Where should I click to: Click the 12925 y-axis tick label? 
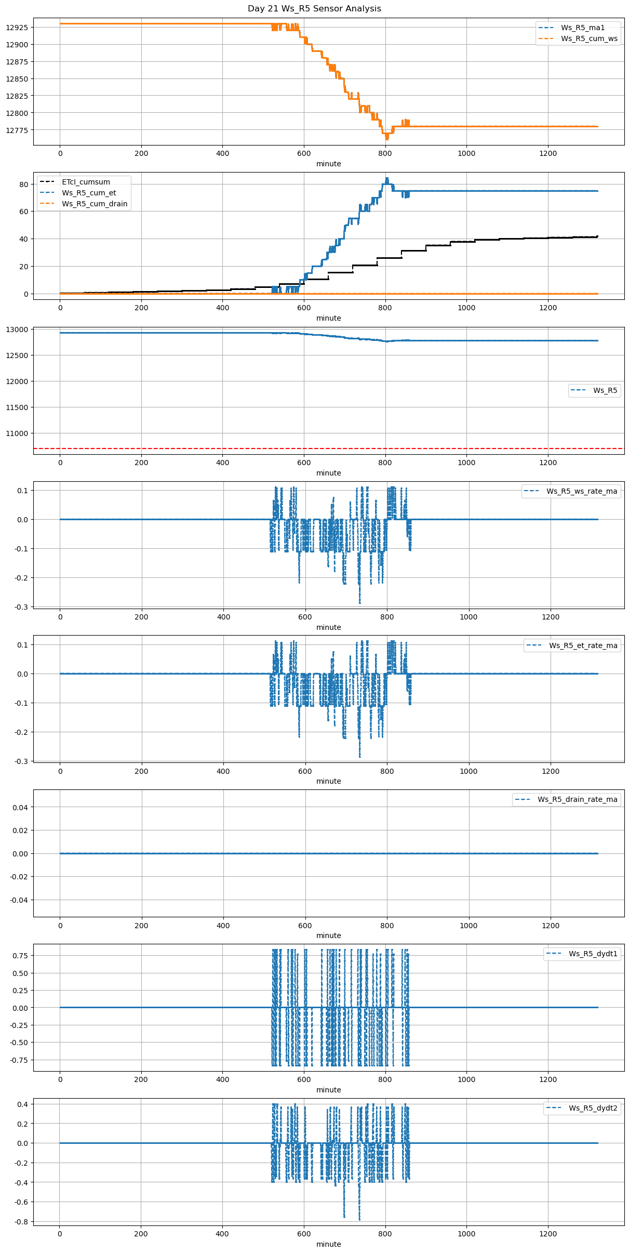[x=17, y=28]
